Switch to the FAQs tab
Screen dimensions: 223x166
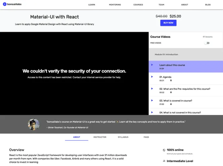146,137
